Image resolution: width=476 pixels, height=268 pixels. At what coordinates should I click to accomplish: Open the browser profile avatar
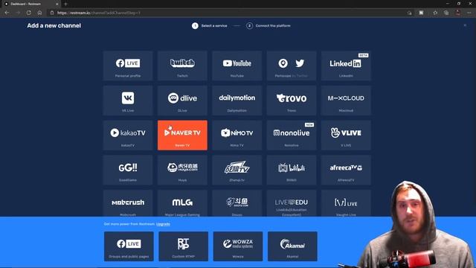(458, 13)
